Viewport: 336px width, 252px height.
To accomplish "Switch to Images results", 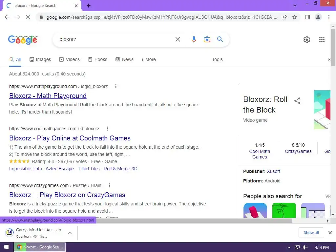I will click(40, 59).
